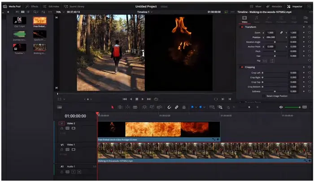Viewport: 314px width, 182px height.
Task: Open the Edit Index panel
Action: pos(51,6)
